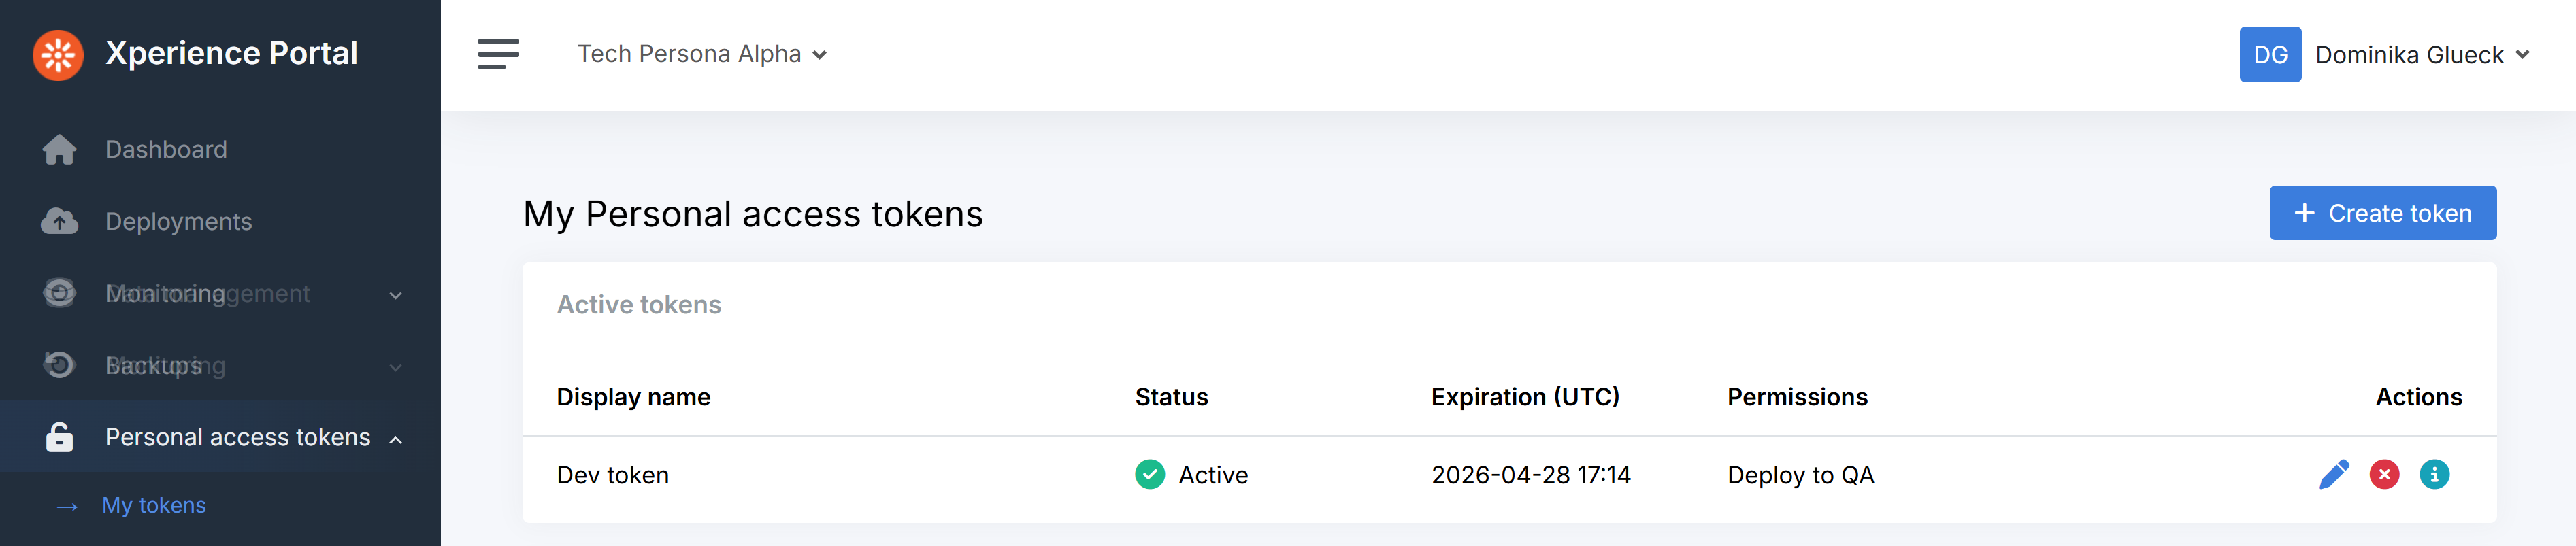Click the Deployments cloud upload icon
This screenshot has width=2576, height=546.
[x=59, y=221]
